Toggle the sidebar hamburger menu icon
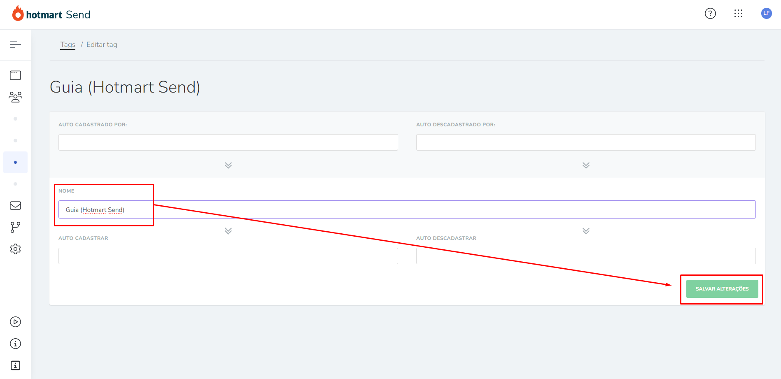Image resolution: width=781 pixels, height=379 pixels. (15, 44)
